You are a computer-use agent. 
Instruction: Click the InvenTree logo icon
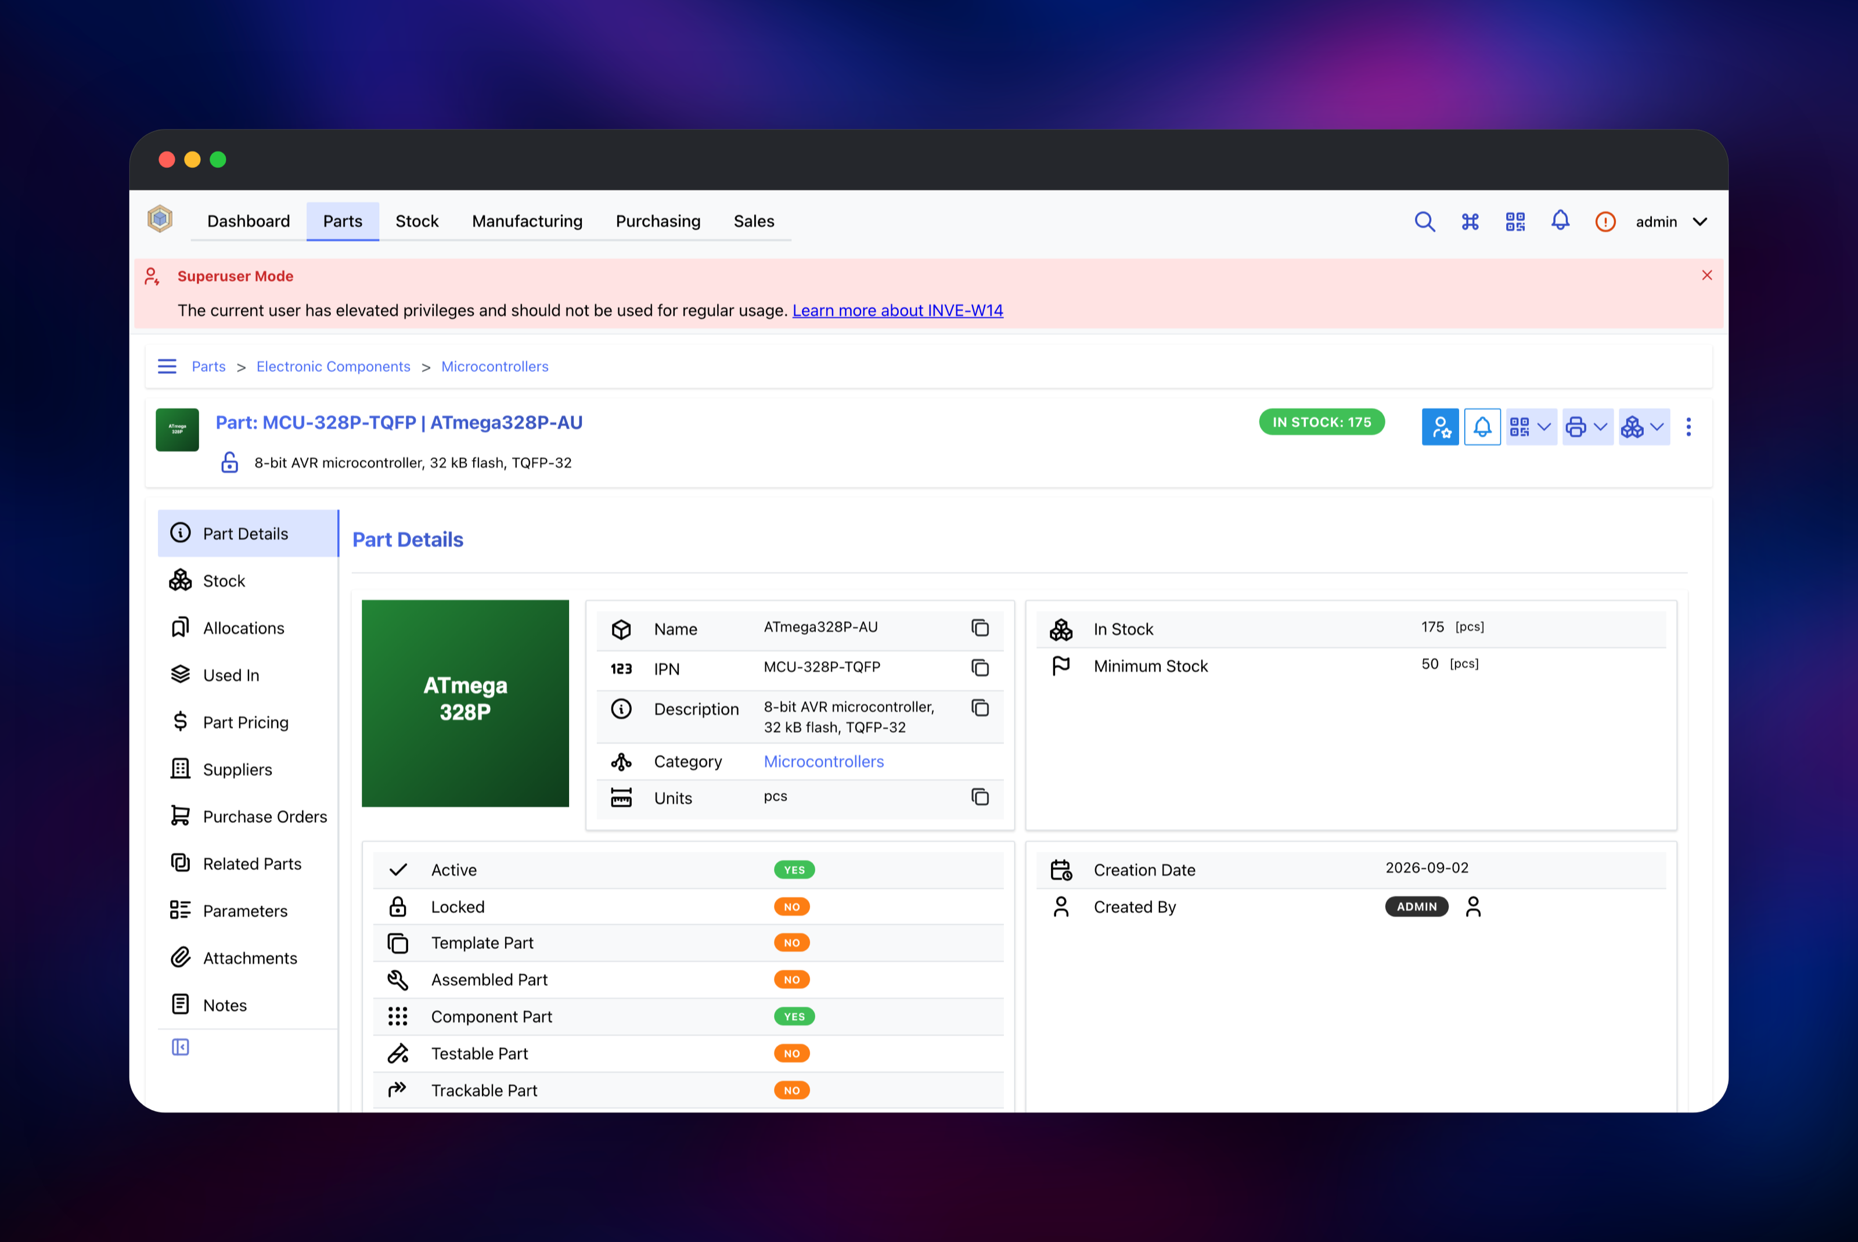click(160, 219)
